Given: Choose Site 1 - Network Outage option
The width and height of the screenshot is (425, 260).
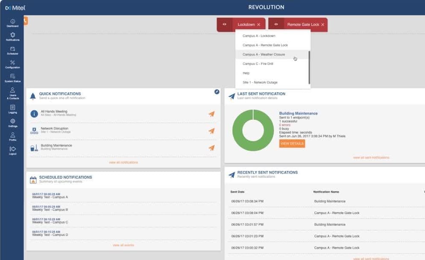Looking at the screenshot, I should tap(272, 82).
